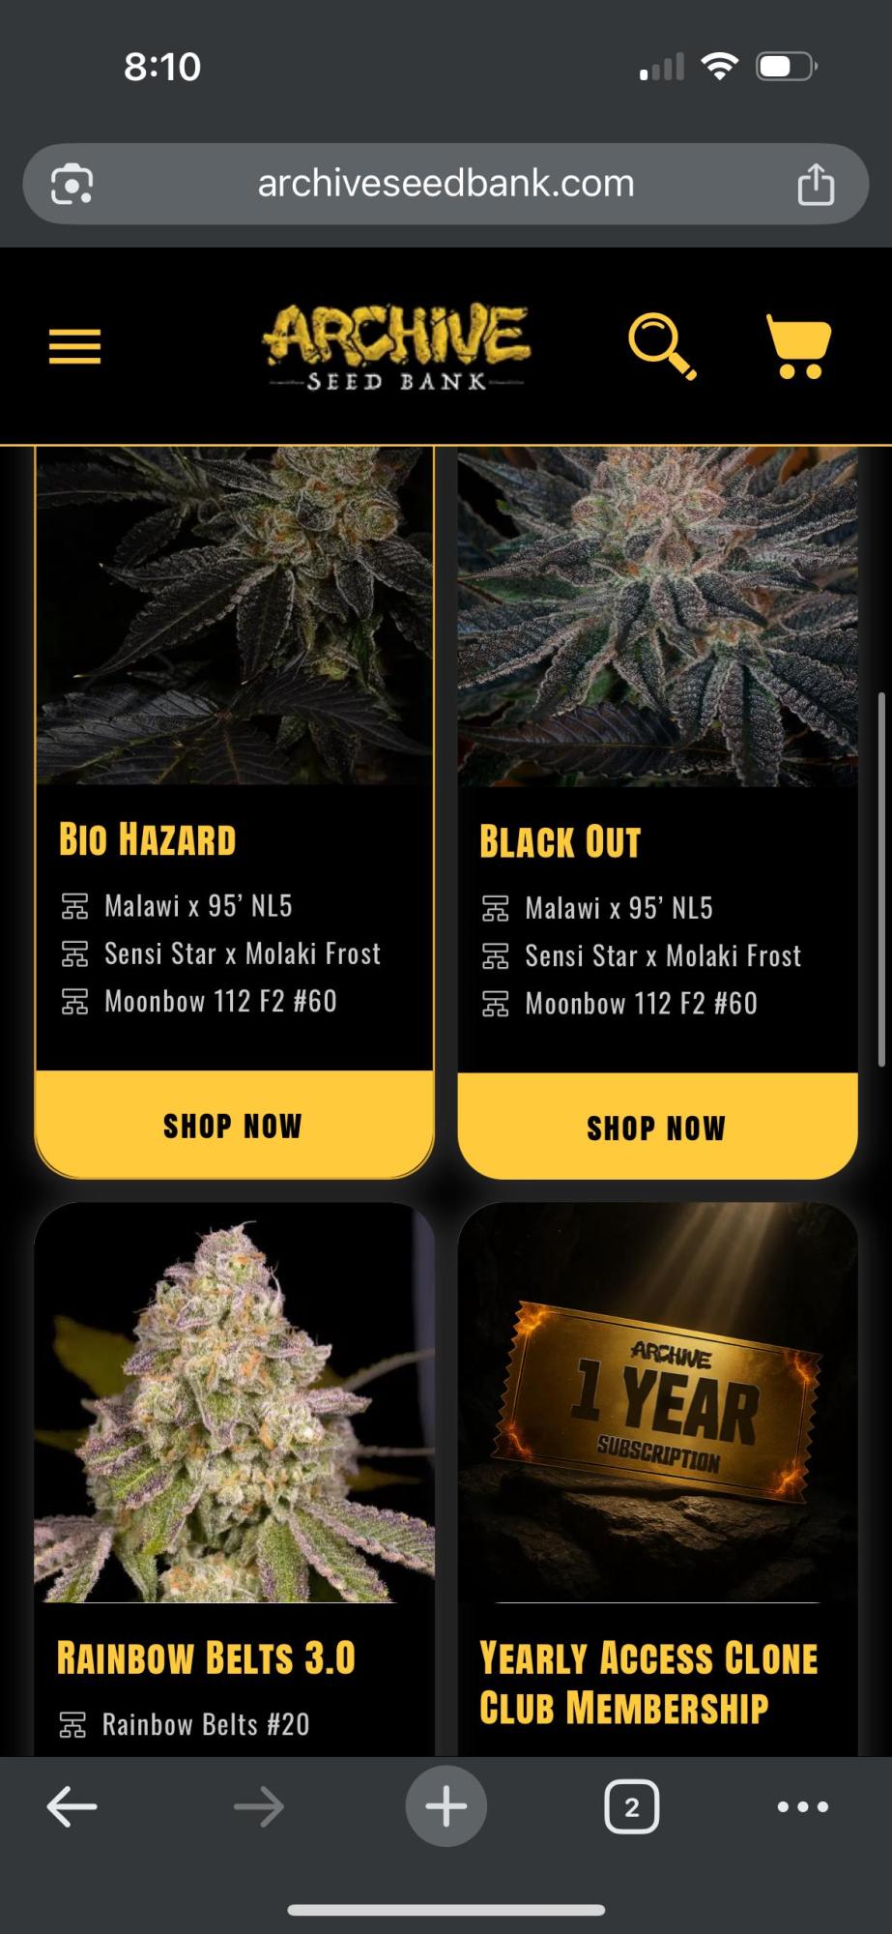Tap the Rainbow Belts bud photo
Image resolution: width=892 pixels, height=1934 pixels.
coord(234,1402)
